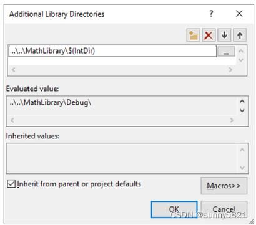256x225 pixels.
Task: Click scroll up arrow in Inherited values box
Action: (242, 150)
